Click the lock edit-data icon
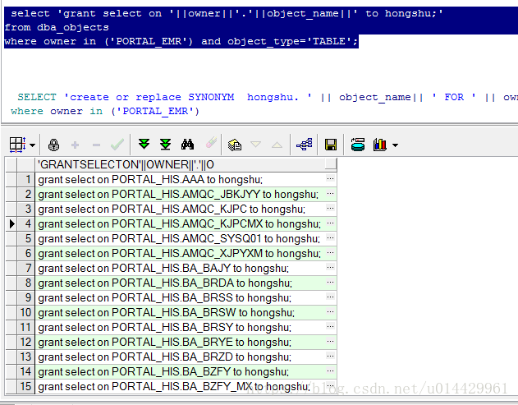Viewport: 518px width, 405px height. click(53, 145)
